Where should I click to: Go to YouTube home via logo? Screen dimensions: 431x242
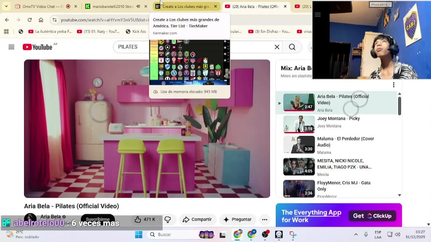(37, 47)
